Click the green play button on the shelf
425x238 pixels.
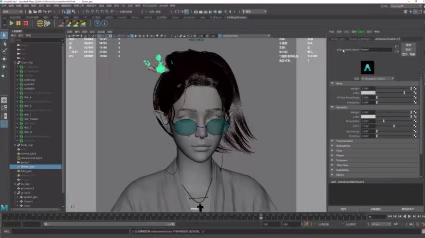point(11,24)
